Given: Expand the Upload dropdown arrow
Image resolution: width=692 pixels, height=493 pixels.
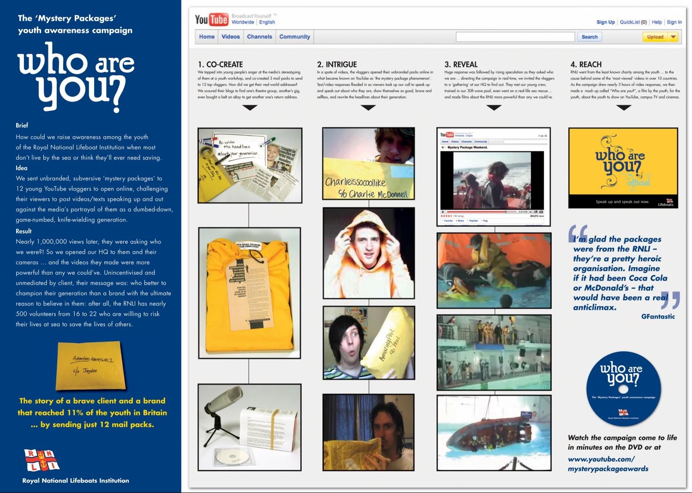Looking at the screenshot, I should tap(674, 37).
